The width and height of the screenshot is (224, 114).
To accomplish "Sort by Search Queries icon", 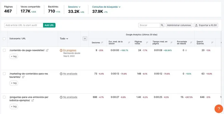I will point(212,42).
